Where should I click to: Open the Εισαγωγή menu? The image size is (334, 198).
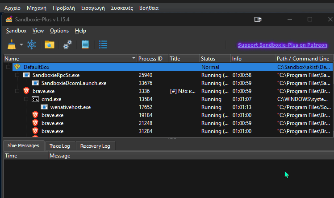pyautogui.click(x=93, y=8)
